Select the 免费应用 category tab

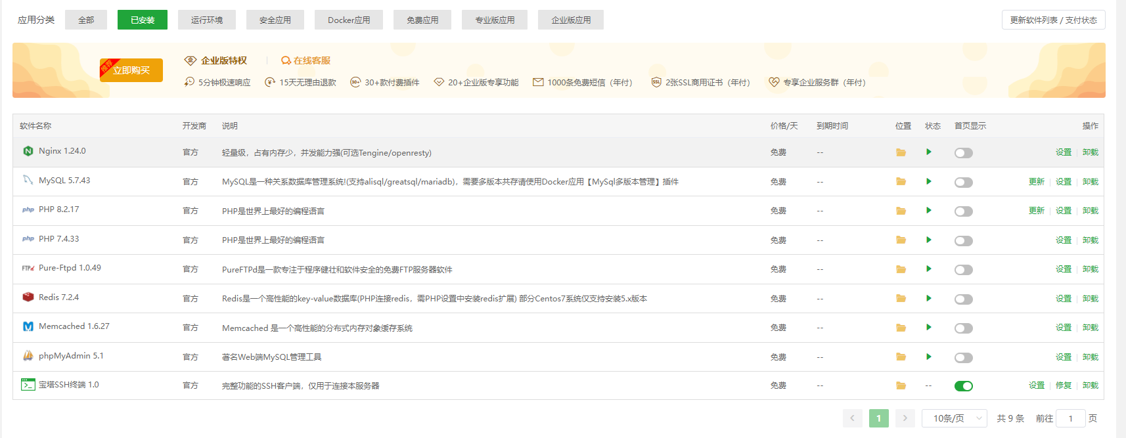(422, 20)
